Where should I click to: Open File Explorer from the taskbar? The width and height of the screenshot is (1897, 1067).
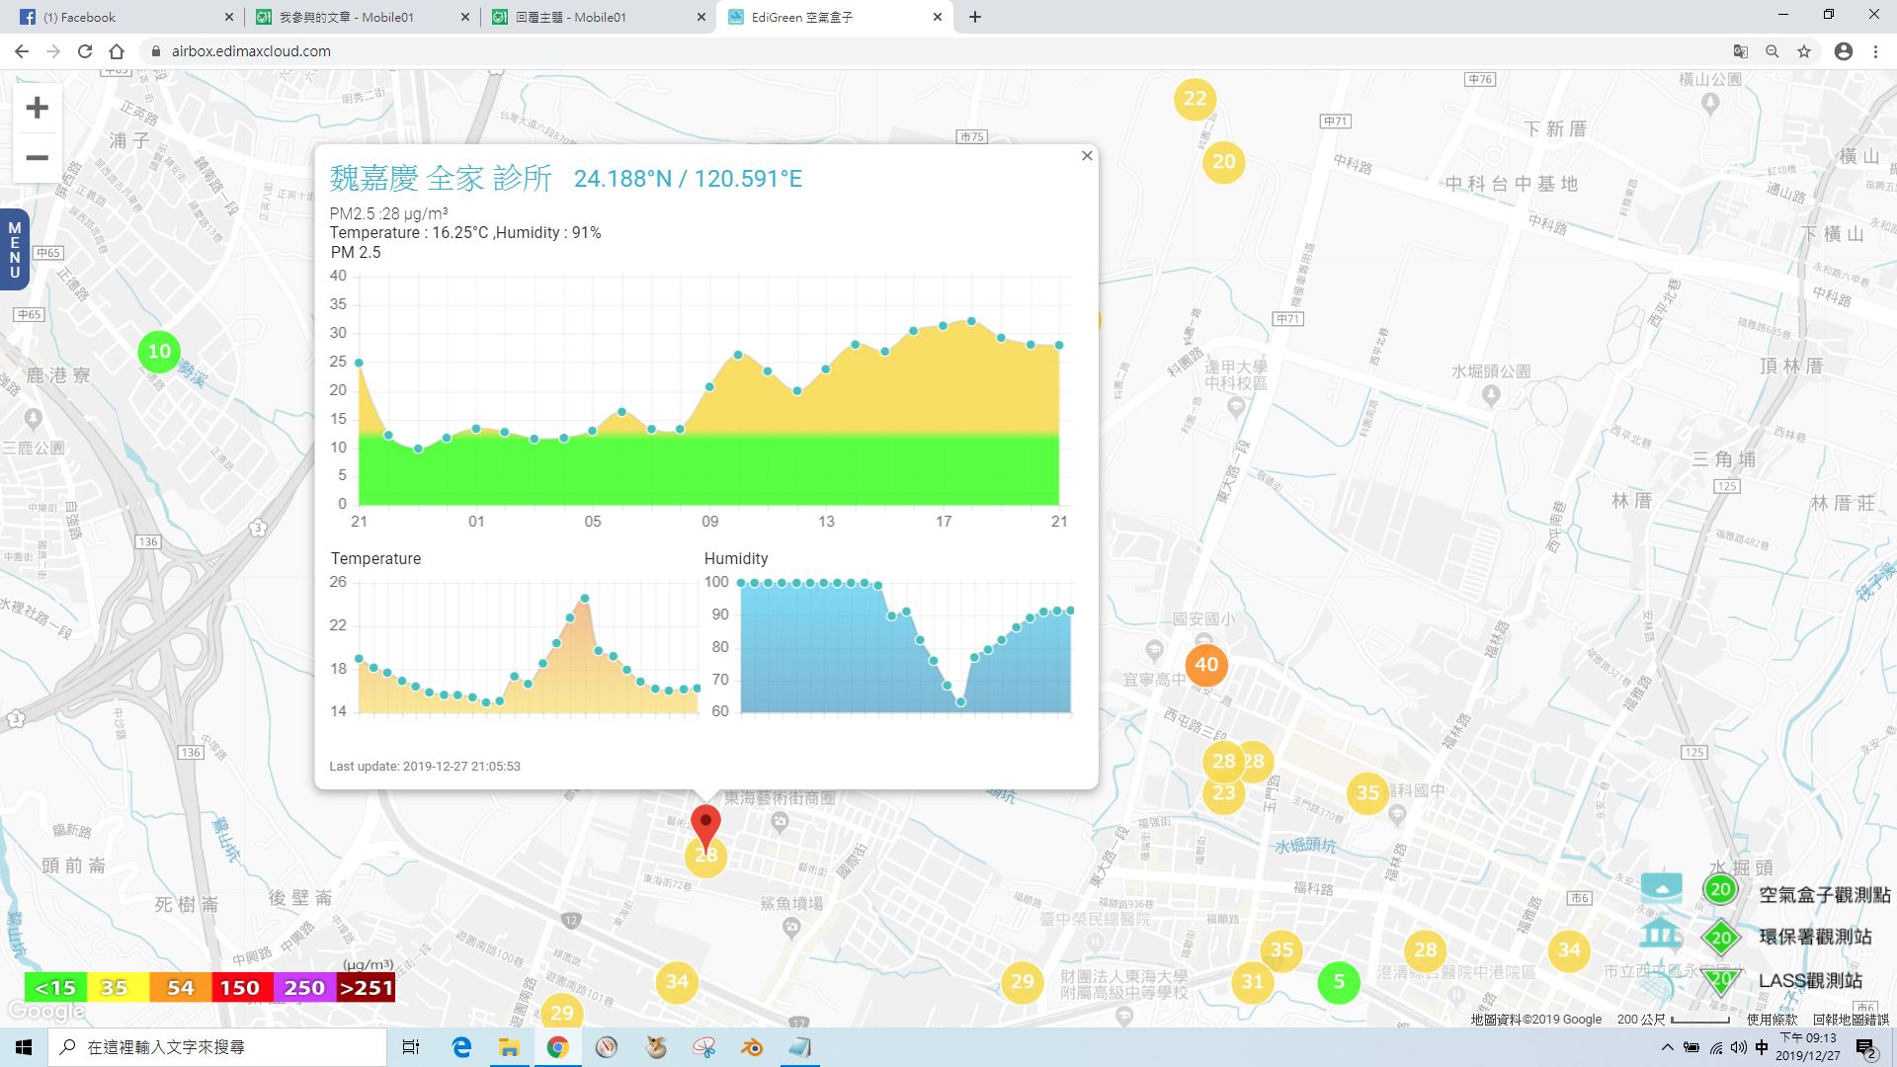point(509,1047)
